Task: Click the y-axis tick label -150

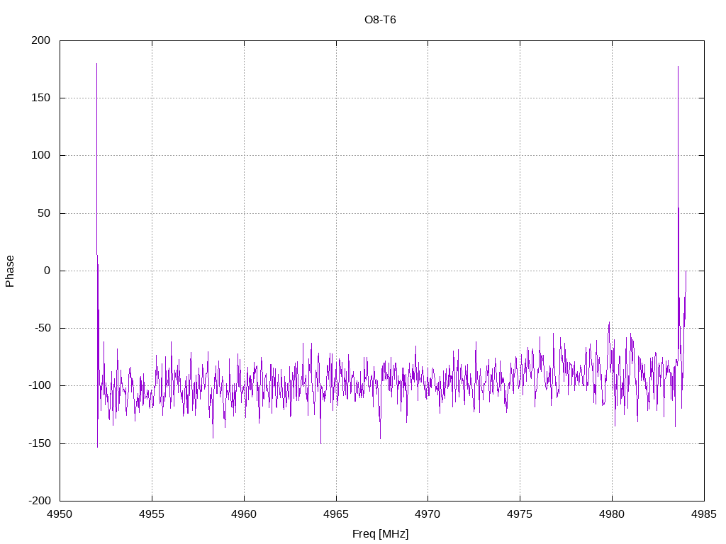Action: click(40, 443)
